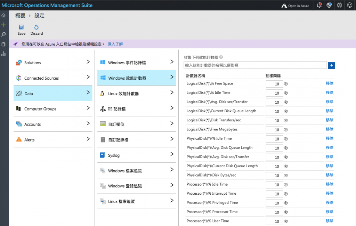
Task: Click the 計數器名稱 column header
Action: pyautogui.click(x=195, y=76)
